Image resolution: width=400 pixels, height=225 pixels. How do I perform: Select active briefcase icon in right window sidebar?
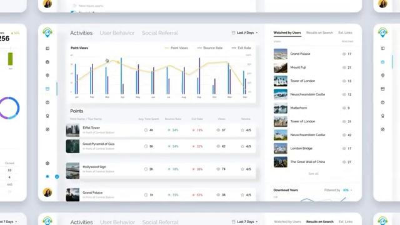pos(382,62)
